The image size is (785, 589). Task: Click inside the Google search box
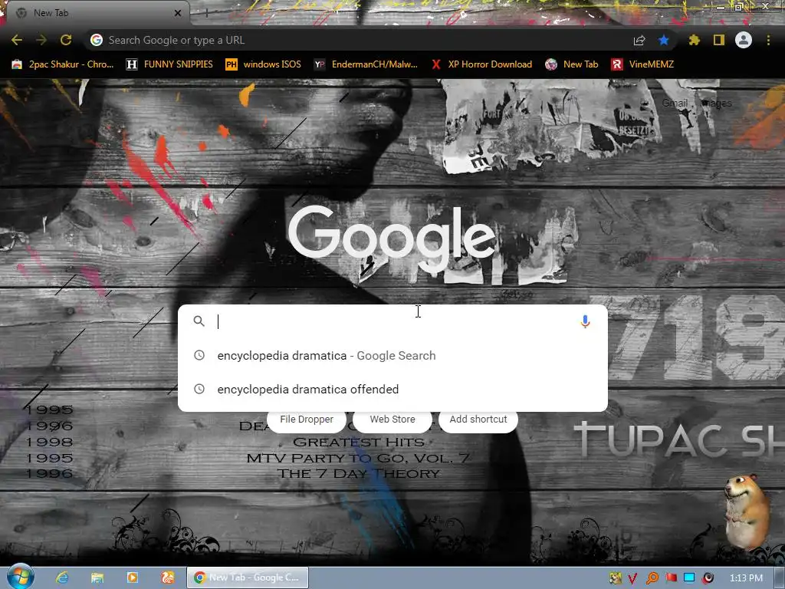pos(393,321)
